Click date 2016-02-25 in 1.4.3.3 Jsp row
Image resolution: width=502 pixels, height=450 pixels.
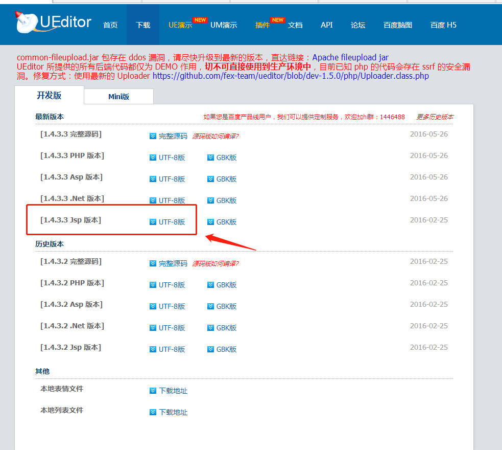click(x=428, y=220)
